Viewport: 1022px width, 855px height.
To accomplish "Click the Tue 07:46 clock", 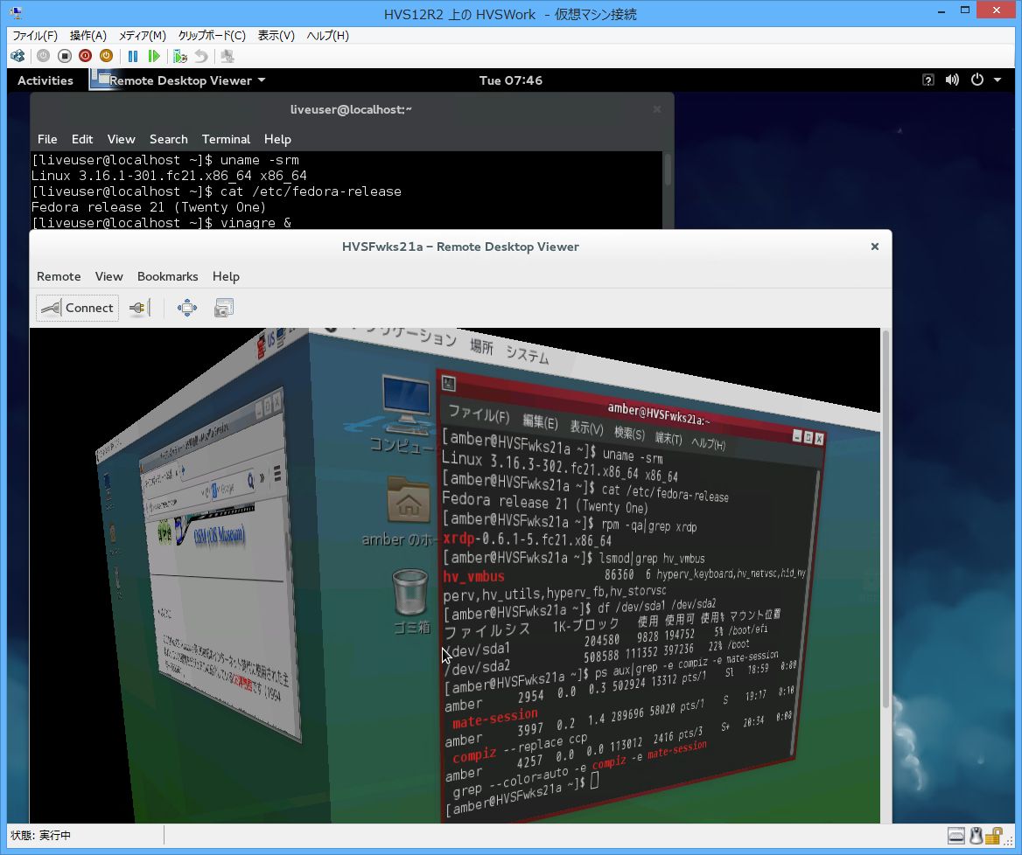I will (510, 80).
